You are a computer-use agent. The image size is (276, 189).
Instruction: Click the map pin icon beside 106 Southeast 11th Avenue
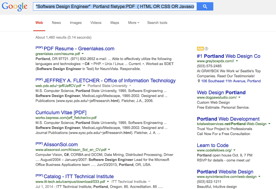coord(199,81)
